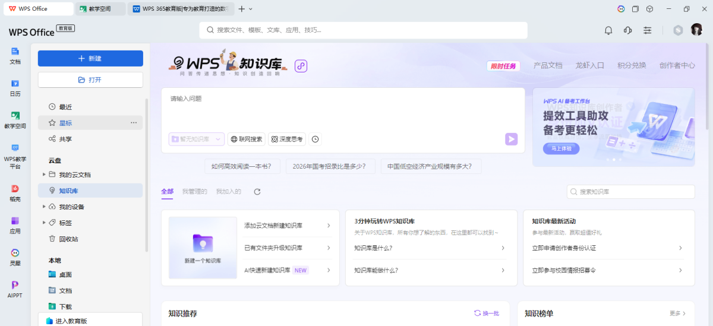Click the blue 新建 button
Screen dimensions: 713x326
tap(90, 58)
